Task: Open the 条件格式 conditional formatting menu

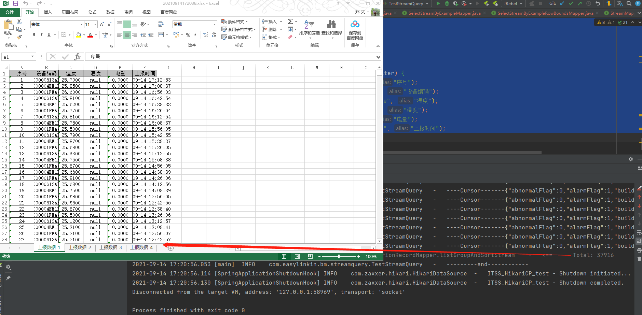Action: [x=235, y=22]
